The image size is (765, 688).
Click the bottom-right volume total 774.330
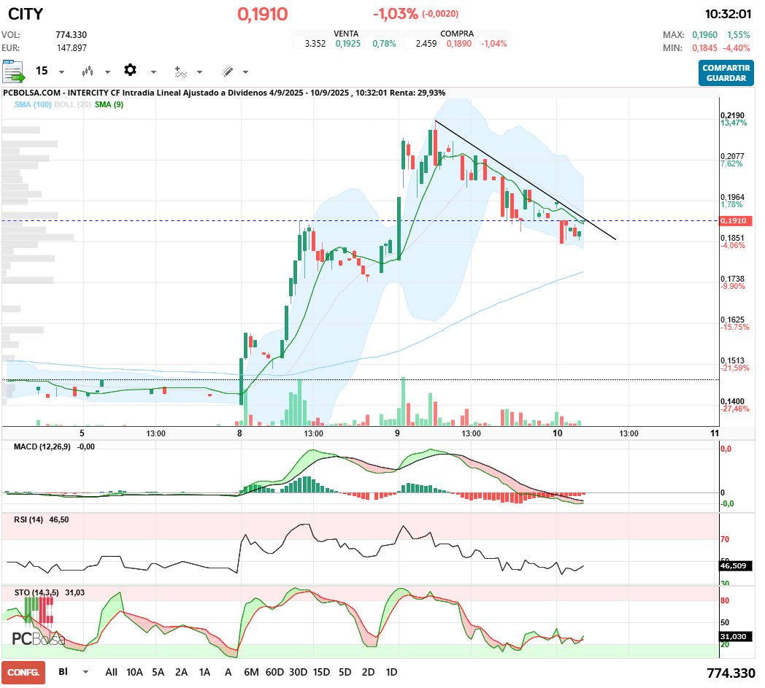(x=731, y=673)
